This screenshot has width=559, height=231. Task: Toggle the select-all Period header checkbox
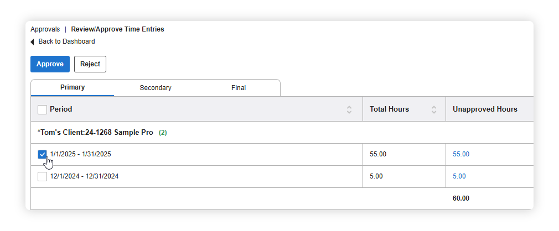(43, 109)
